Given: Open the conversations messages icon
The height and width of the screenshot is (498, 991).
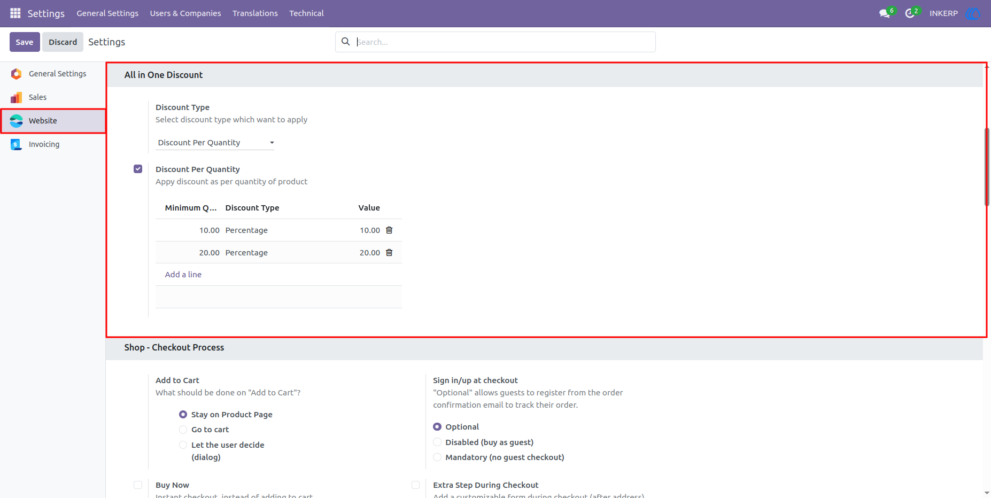Looking at the screenshot, I should click(x=885, y=13).
